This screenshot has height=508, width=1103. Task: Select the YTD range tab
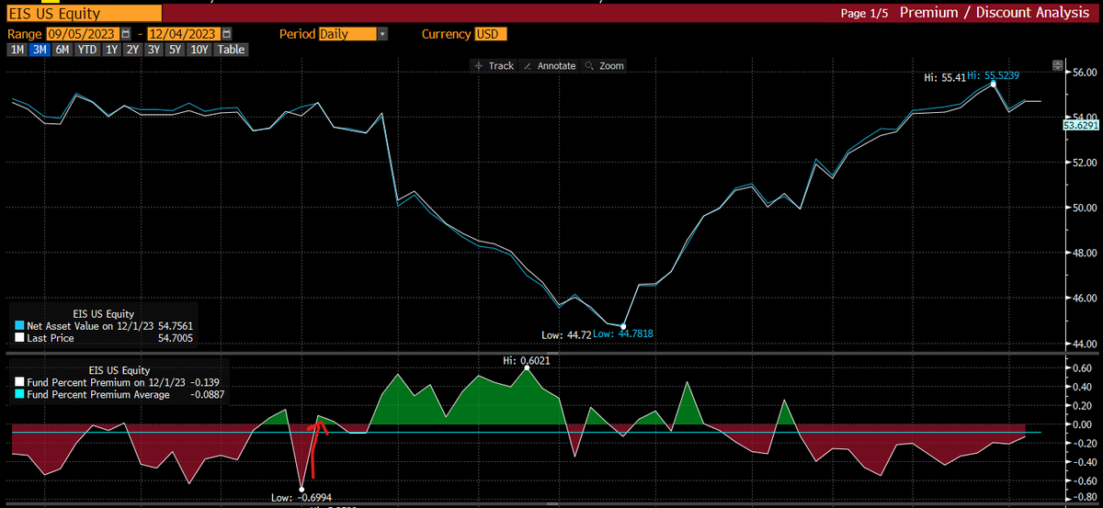87,50
